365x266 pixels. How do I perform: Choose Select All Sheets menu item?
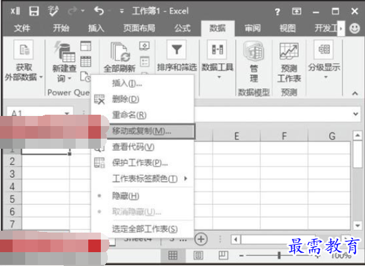(x=142, y=229)
